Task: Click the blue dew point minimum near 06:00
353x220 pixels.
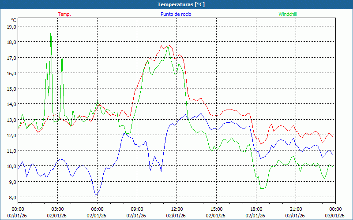Action: 96,194
